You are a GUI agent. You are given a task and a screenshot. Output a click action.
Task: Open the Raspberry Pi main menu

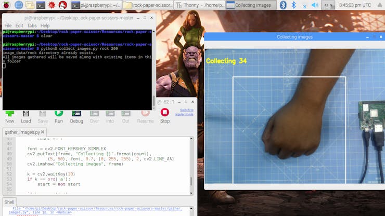coord(6,5)
